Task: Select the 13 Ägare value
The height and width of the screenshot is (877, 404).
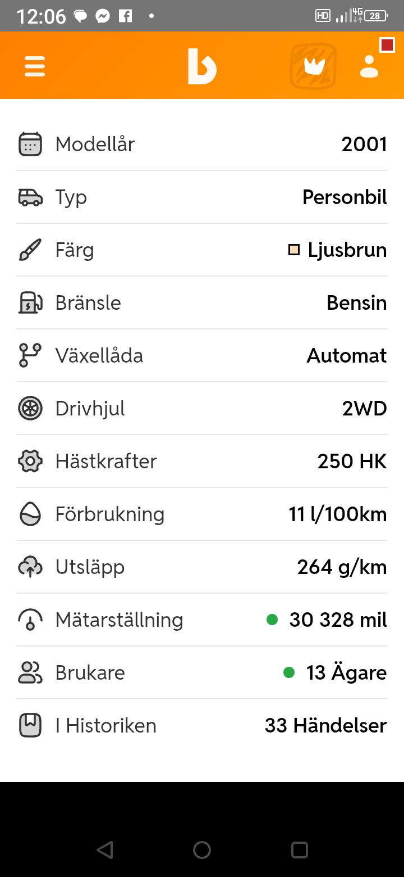Action: click(x=346, y=672)
